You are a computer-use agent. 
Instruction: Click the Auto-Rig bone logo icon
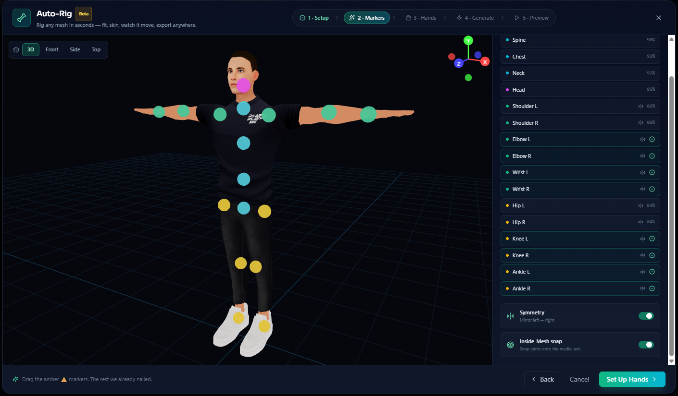[22, 18]
